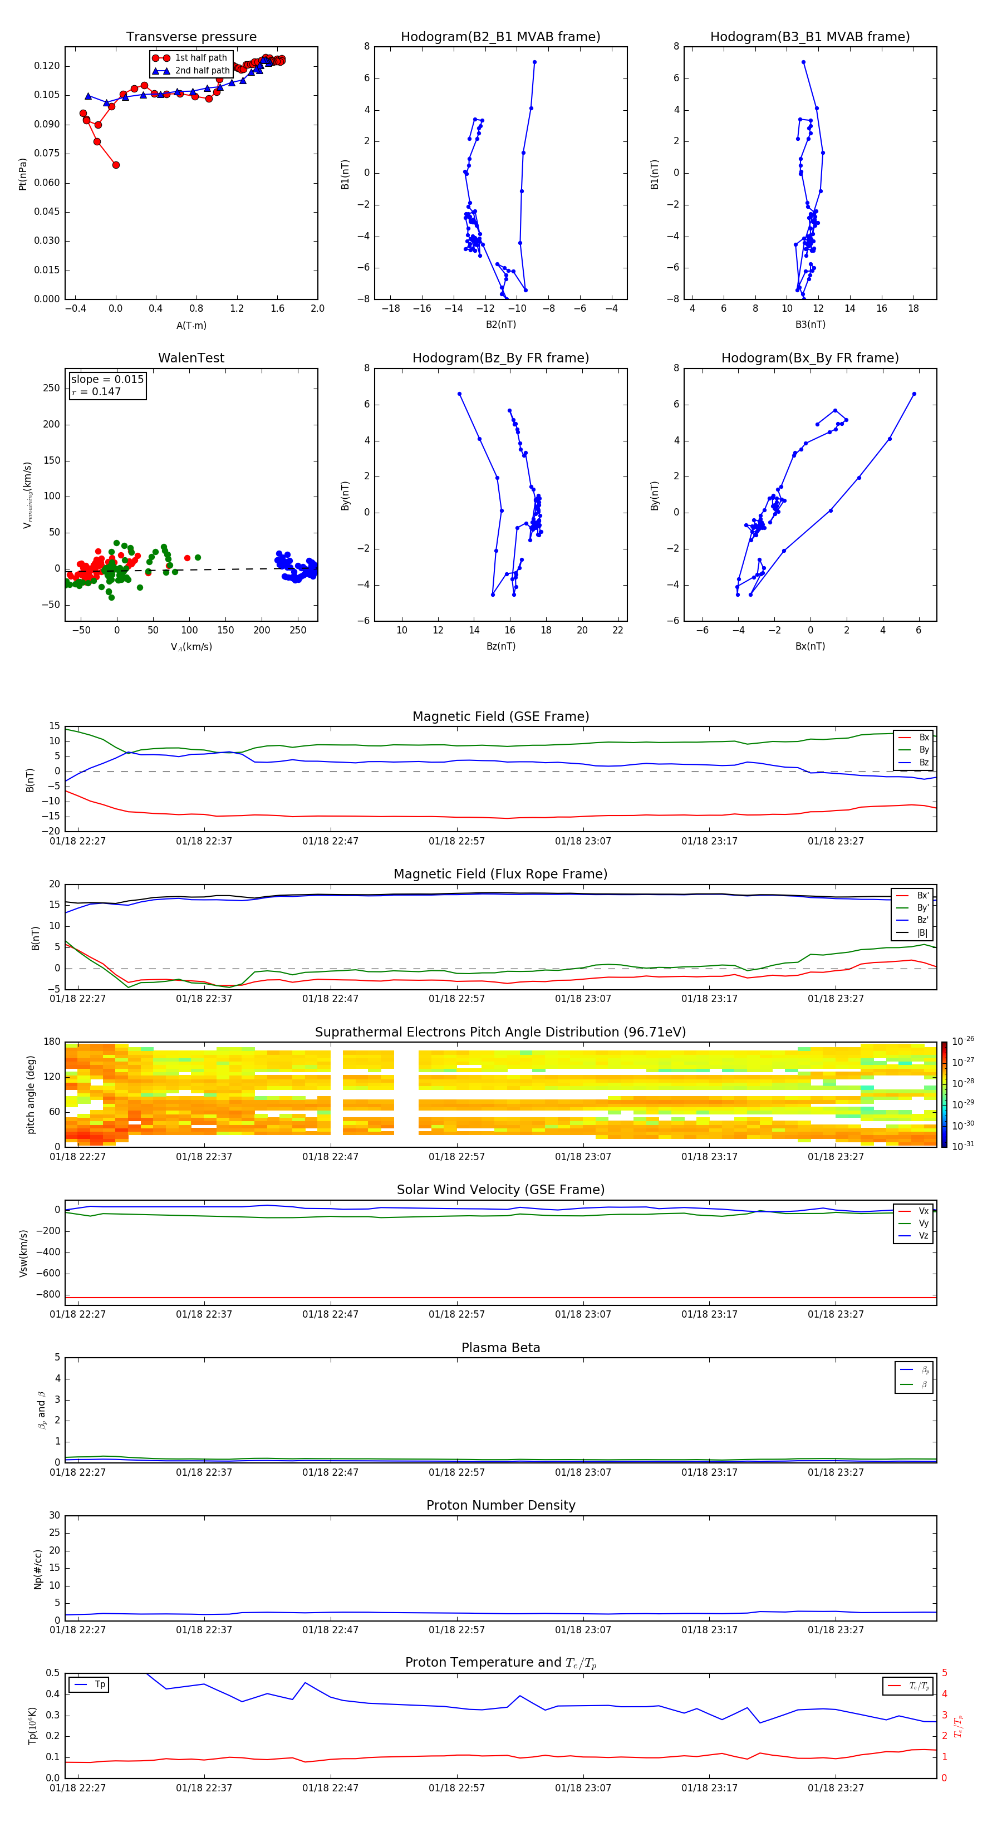Screen dimensions: 1002x1837
Task: Click the "Hodogram(B3_B1 MVAB frame)" title
Action: click(x=809, y=36)
